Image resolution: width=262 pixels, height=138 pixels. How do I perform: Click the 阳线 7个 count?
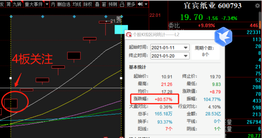click(169, 129)
